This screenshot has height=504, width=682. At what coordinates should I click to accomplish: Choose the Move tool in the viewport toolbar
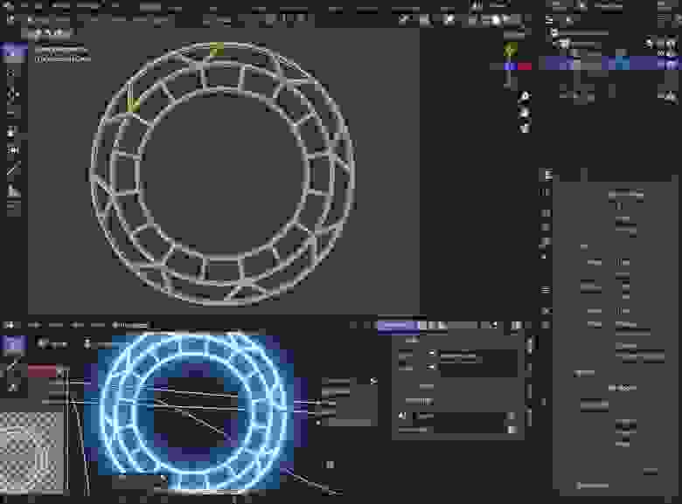(x=13, y=94)
